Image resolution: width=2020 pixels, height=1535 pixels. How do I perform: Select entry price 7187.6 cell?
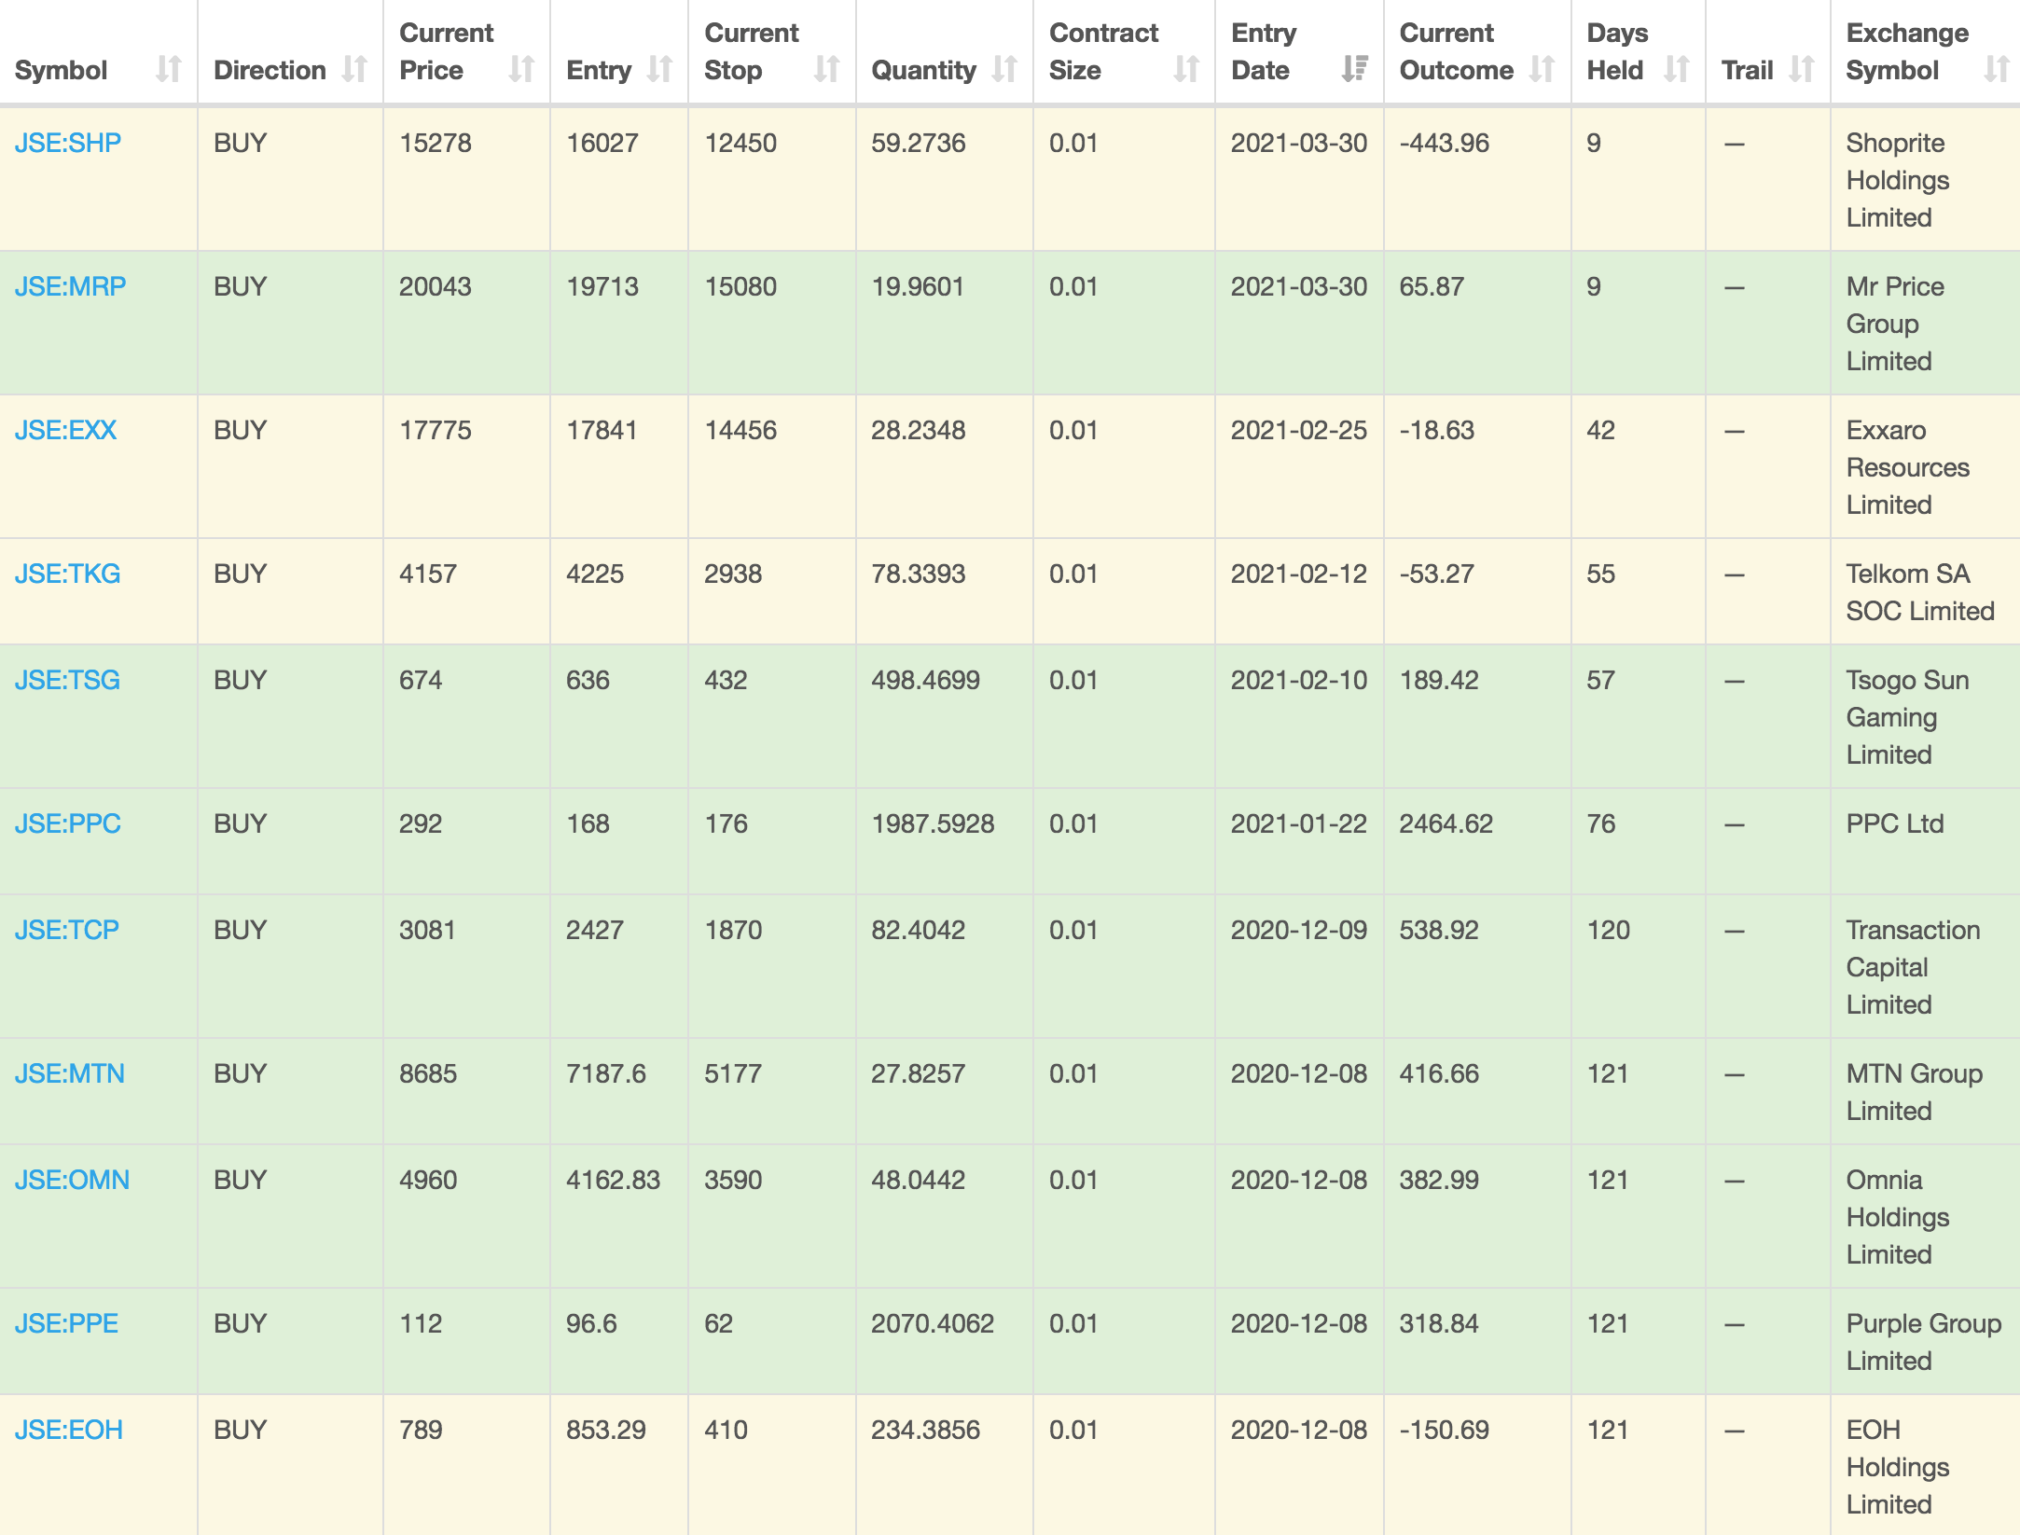(x=619, y=1091)
